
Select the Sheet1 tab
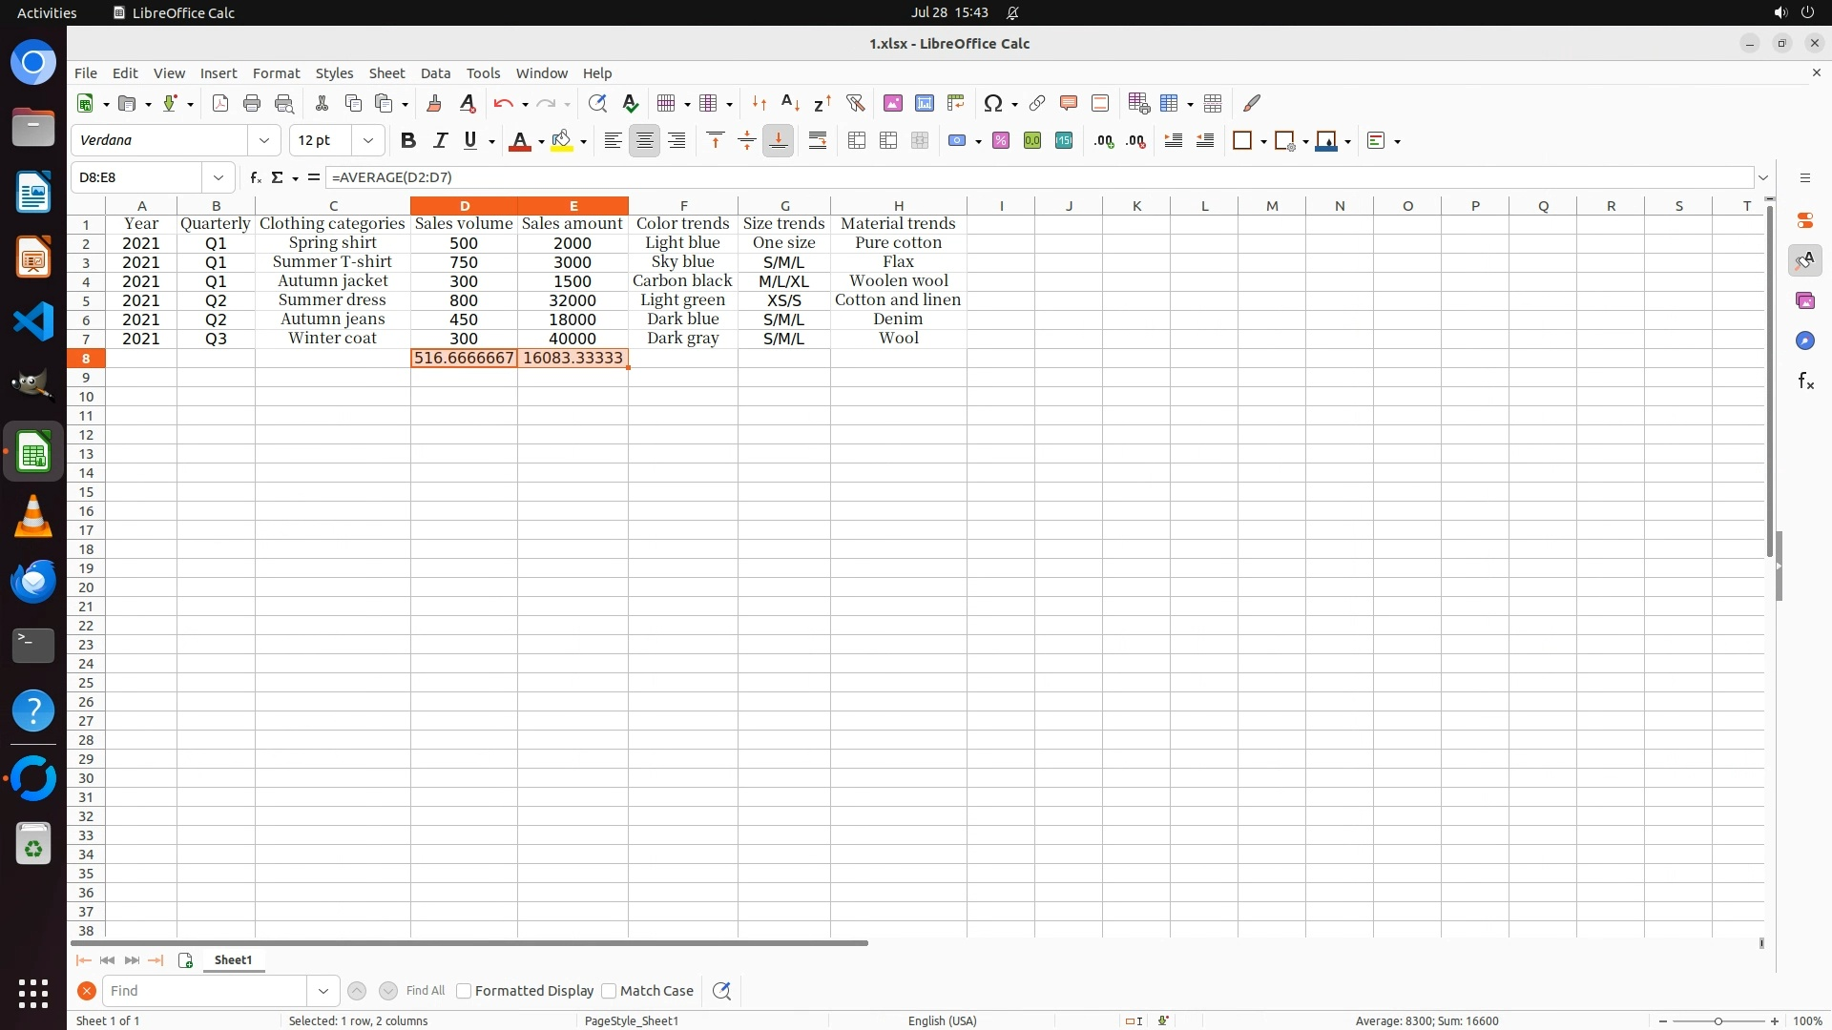click(x=234, y=960)
